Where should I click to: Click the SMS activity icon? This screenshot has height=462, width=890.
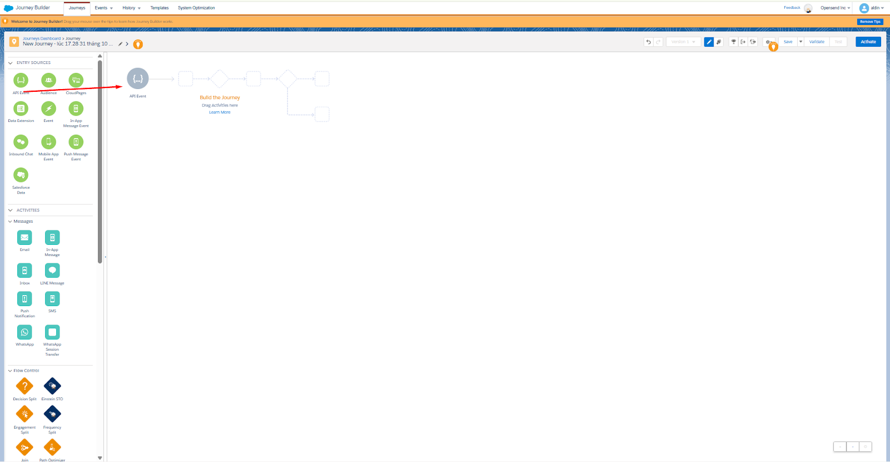click(52, 299)
